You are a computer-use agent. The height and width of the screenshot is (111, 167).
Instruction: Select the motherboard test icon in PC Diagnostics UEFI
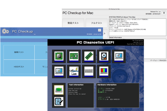[x=74, y=56]
